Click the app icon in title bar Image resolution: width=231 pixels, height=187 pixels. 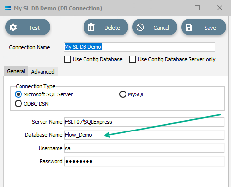8,8
